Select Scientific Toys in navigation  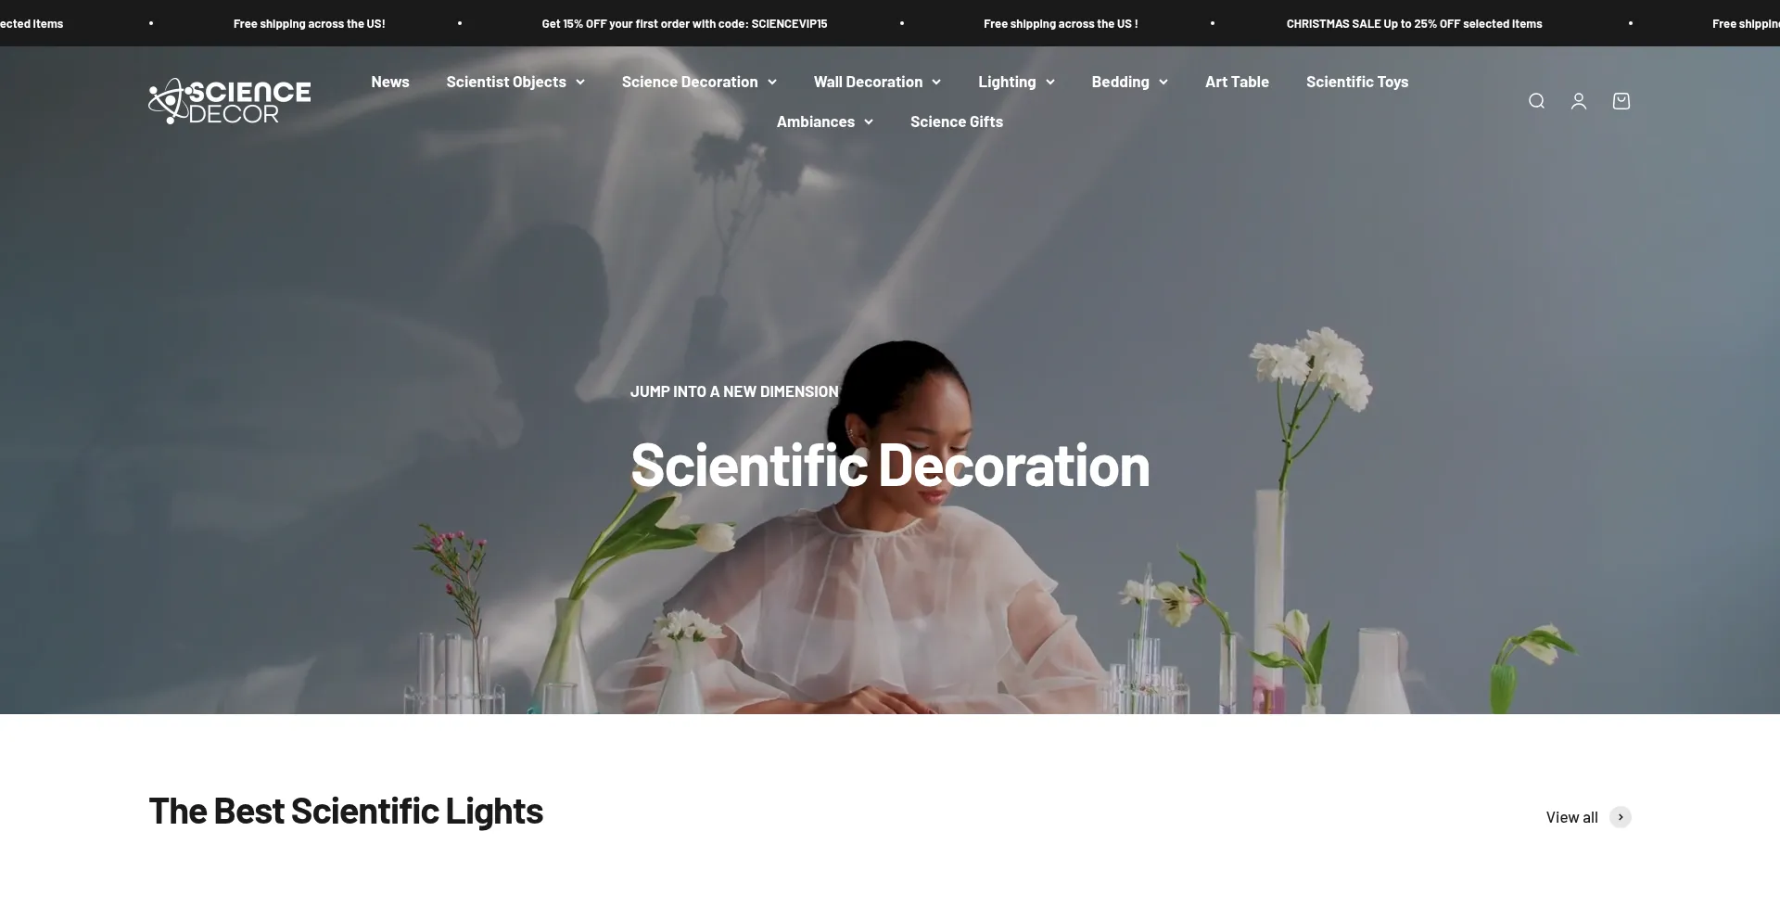pyautogui.click(x=1357, y=82)
